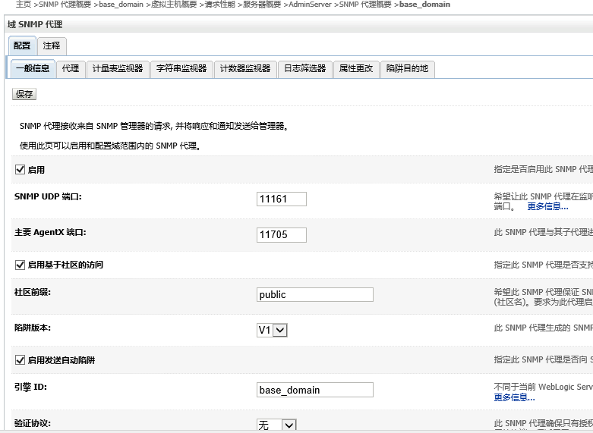Open the 字符串监视器 tab
This screenshot has width=593, height=433.
(181, 68)
